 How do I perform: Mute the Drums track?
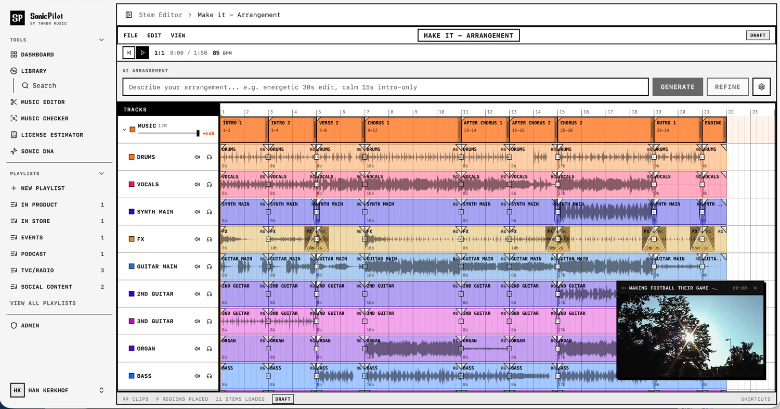[197, 157]
